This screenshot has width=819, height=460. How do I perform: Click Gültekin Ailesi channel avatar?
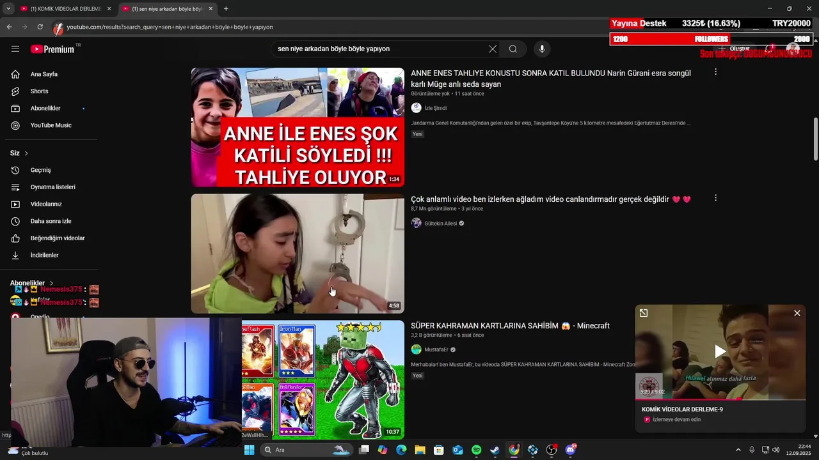coord(416,223)
